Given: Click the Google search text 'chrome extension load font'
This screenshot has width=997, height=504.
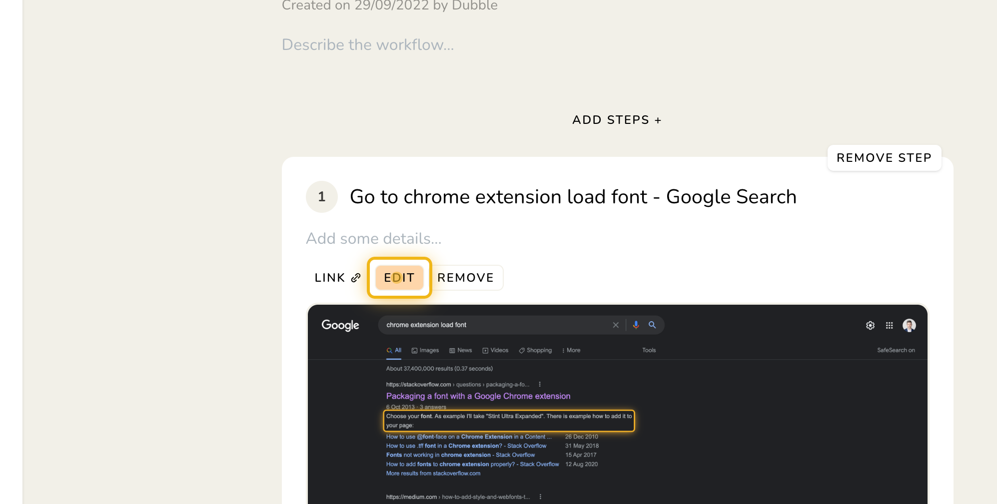Looking at the screenshot, I should [x=426, y=325].
